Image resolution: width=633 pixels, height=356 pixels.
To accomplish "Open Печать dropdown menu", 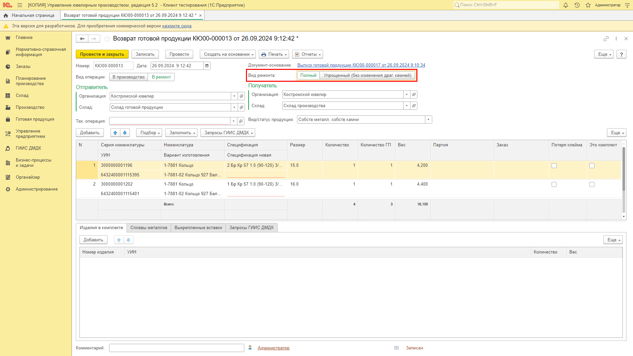I will [x=274, y=54].
